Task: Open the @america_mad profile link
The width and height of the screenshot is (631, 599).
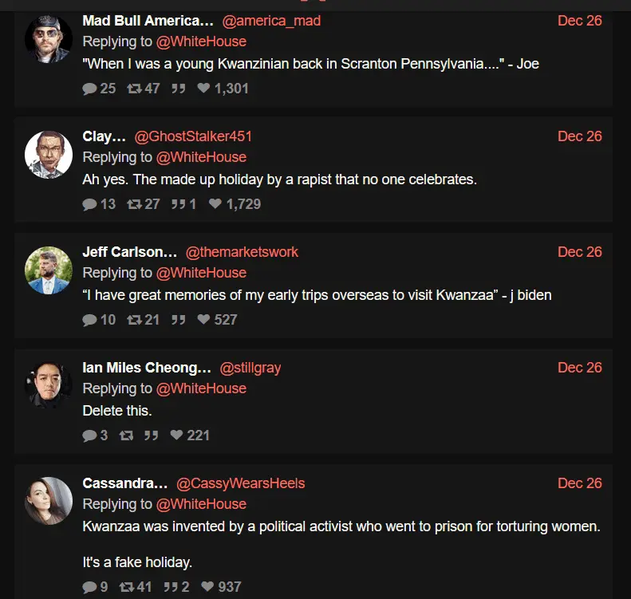Action: (x=270, y=21)
